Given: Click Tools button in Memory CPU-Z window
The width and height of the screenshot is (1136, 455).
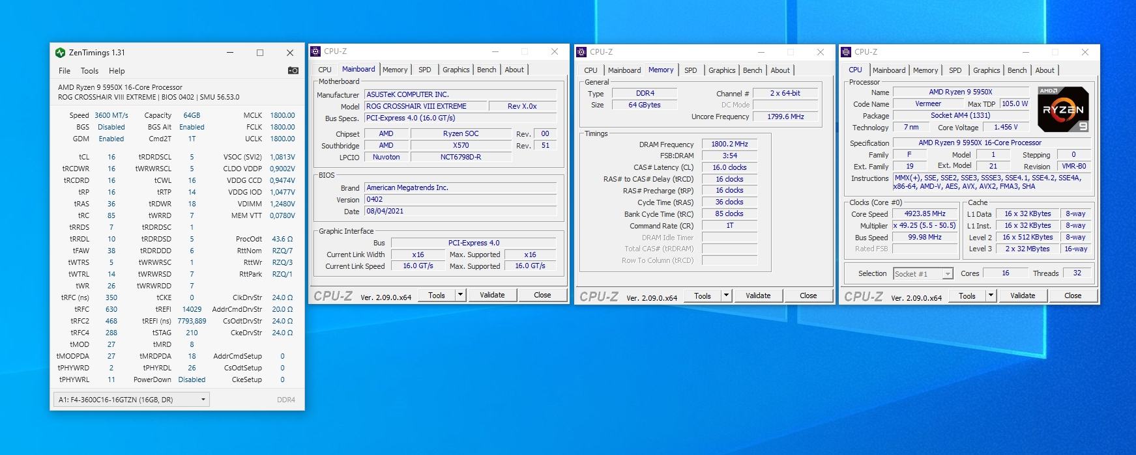Looking at the screenshot, I should point(703,296).
